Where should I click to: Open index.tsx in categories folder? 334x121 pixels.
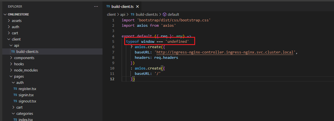coord(26,120)
